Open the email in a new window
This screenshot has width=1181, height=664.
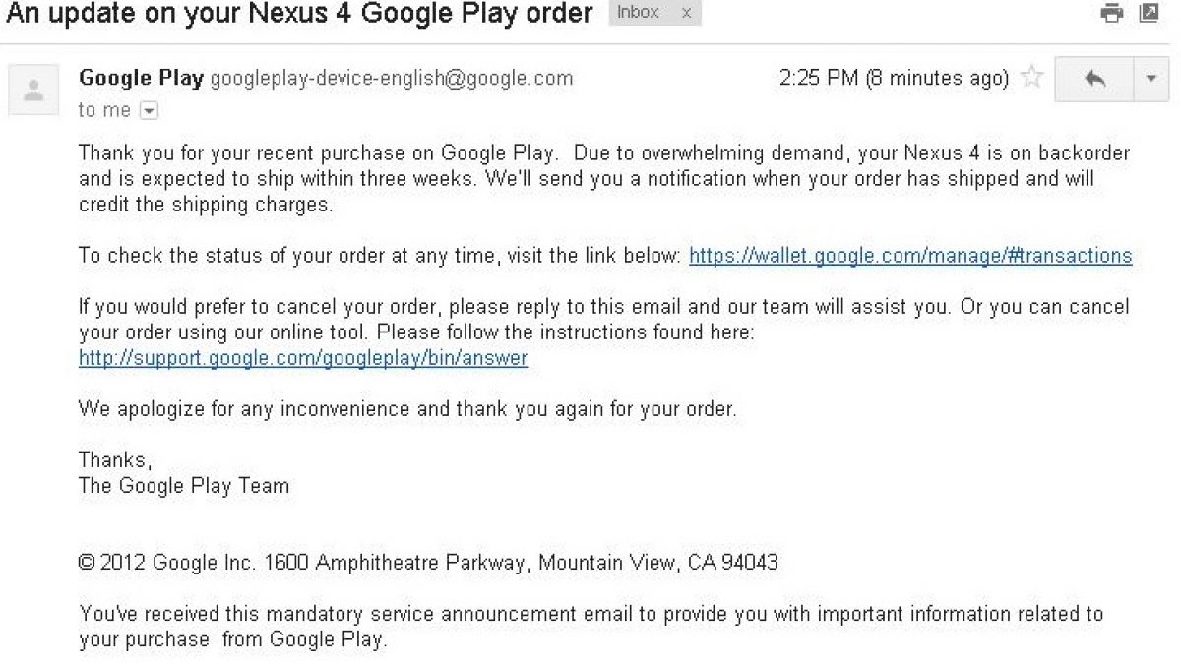1149,14
